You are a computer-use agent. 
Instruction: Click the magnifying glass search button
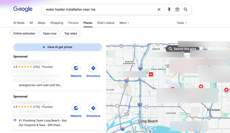pyautogui.click(x=185, y=9)
